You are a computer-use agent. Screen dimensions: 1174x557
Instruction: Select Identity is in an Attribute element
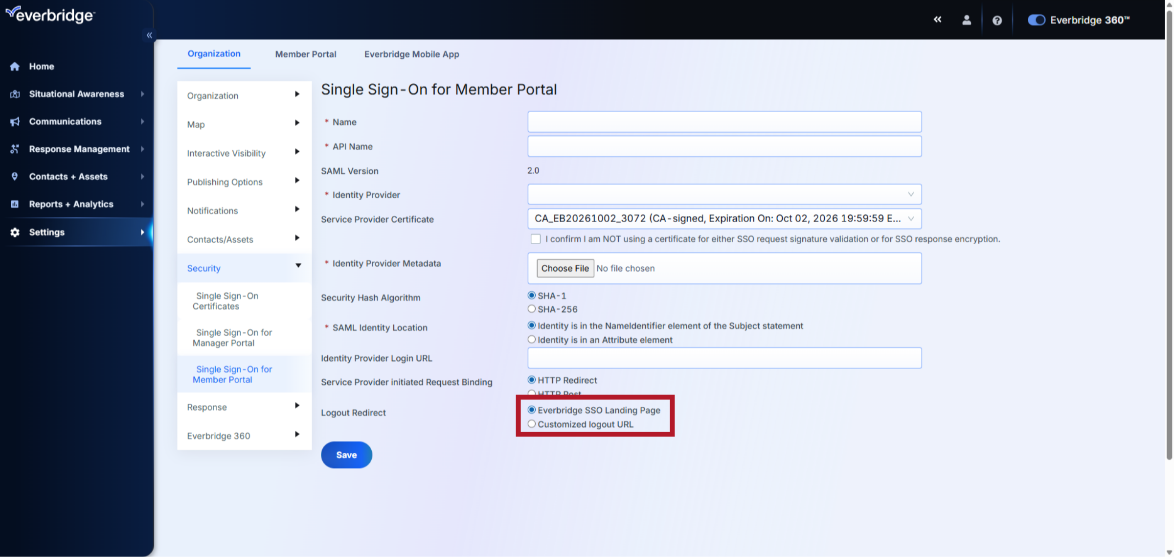click(532, 339)
